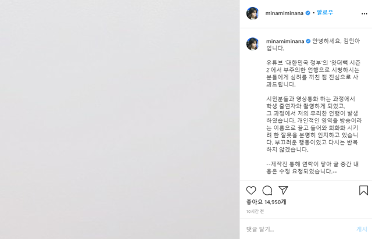Click the 10시간 전 timestamp
Image resolution: width=372 pixels, height=239 pixels.
coord(255,211)
